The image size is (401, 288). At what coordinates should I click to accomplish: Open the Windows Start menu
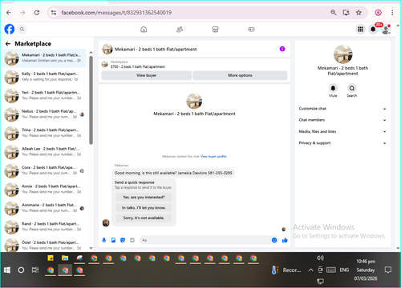click(x=7, y=270)
